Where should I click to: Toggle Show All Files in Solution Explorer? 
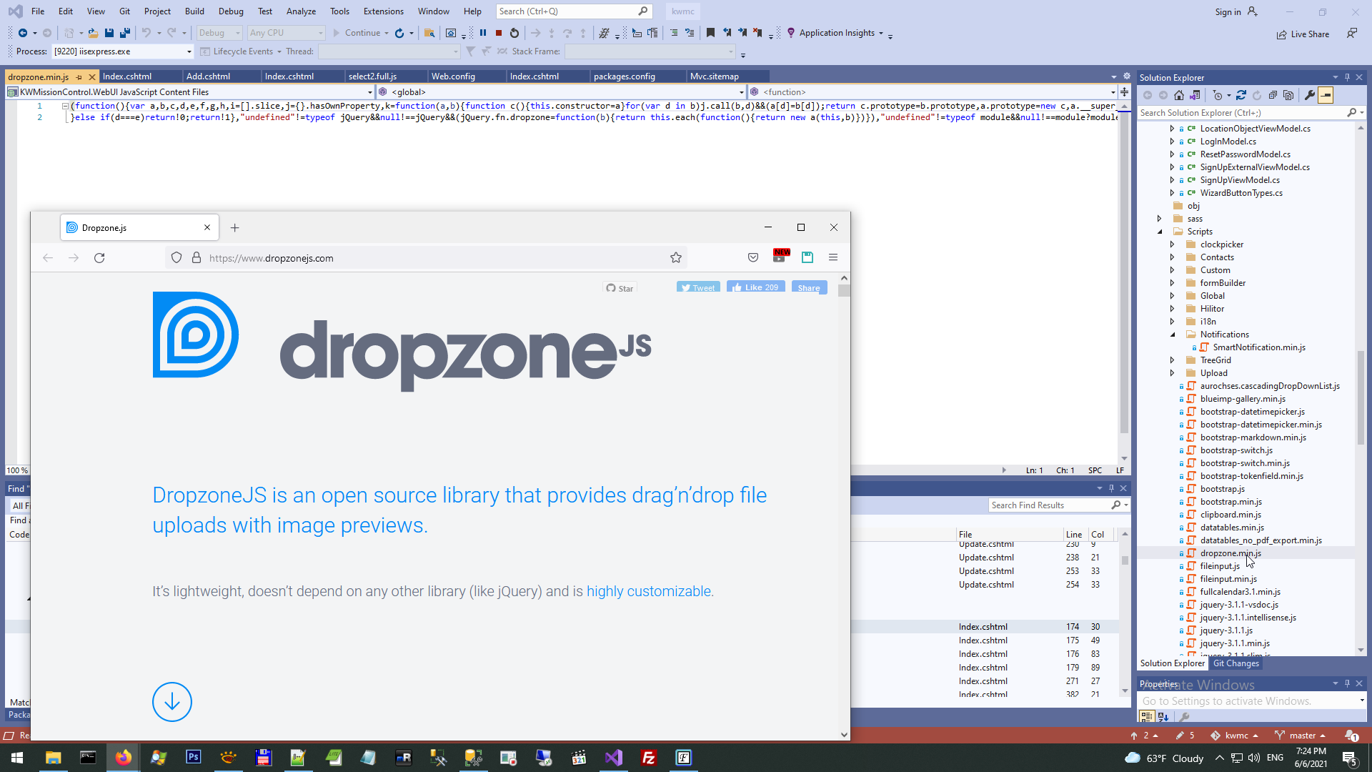[x=1288, y=95]
